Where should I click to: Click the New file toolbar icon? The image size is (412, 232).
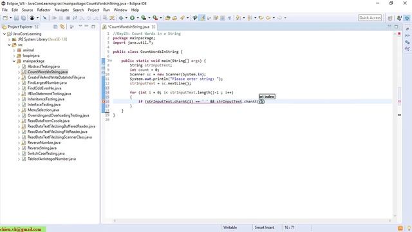coord(5,18)
